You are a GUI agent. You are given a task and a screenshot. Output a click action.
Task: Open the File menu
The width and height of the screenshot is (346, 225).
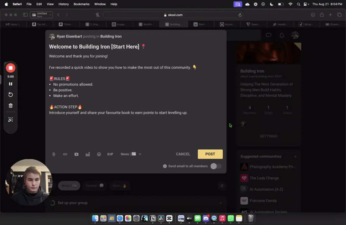point(29,4)
